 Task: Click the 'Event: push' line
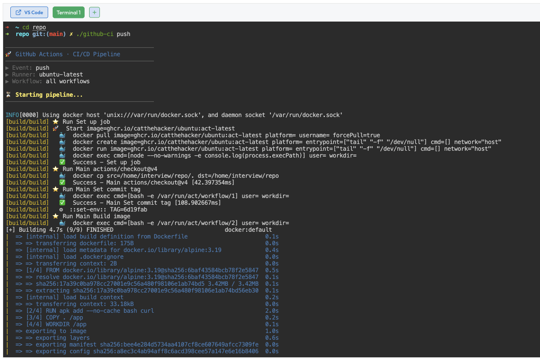(x=27, y=68)
